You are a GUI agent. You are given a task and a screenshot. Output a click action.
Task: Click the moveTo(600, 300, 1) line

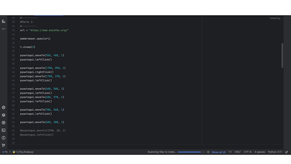coord(42,122)
